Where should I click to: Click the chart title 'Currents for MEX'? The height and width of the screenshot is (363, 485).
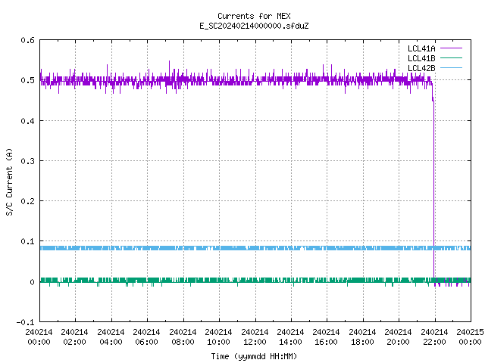254,16
